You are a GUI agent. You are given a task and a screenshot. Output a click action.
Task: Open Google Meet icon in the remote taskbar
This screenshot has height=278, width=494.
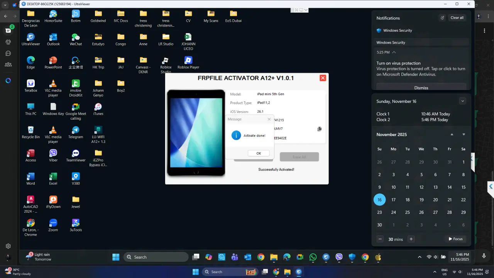point(300,257)
